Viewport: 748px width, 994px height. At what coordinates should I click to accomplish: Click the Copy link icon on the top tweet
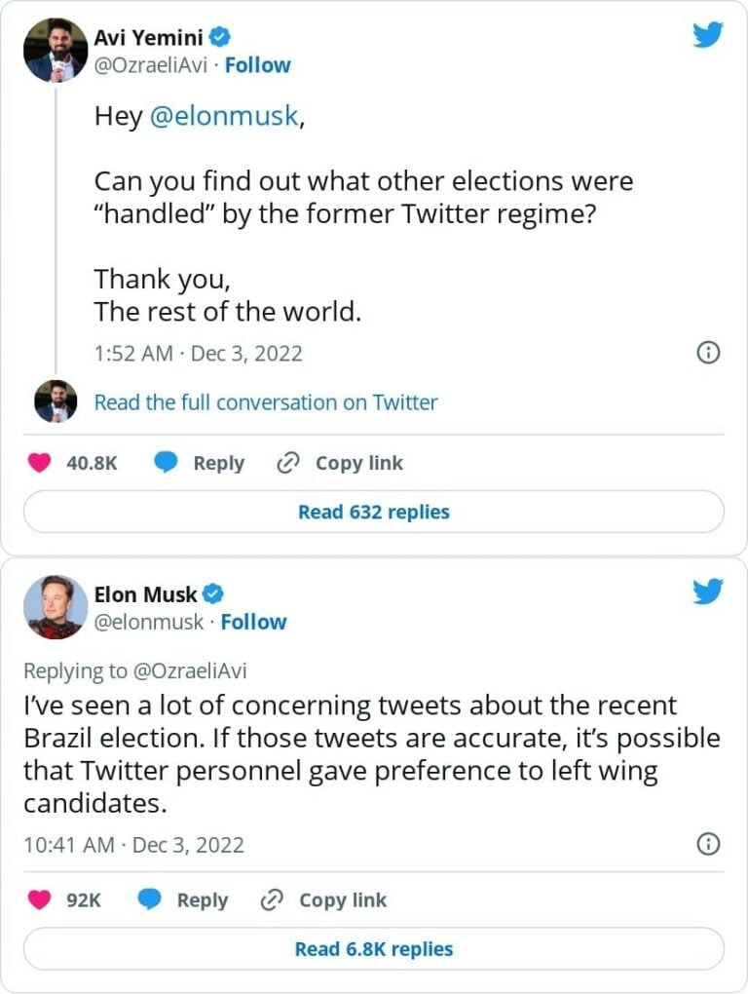[x=287, y=463]
